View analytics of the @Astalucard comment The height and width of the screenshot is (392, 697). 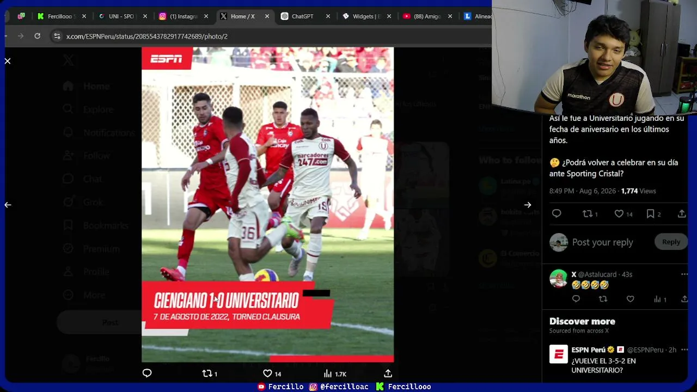pyautogui.click(x=659, y=299)
